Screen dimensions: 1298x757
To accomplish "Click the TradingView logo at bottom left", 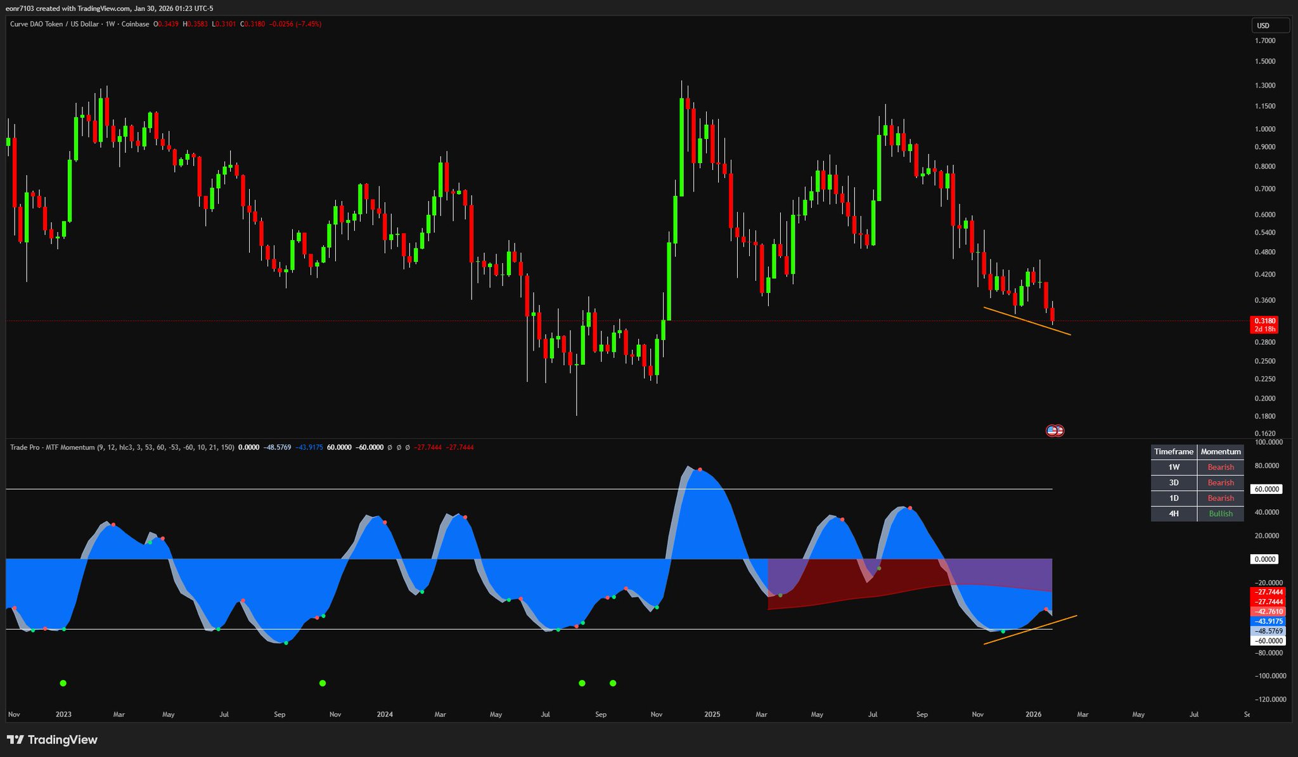I will click(x=52, y=740).
